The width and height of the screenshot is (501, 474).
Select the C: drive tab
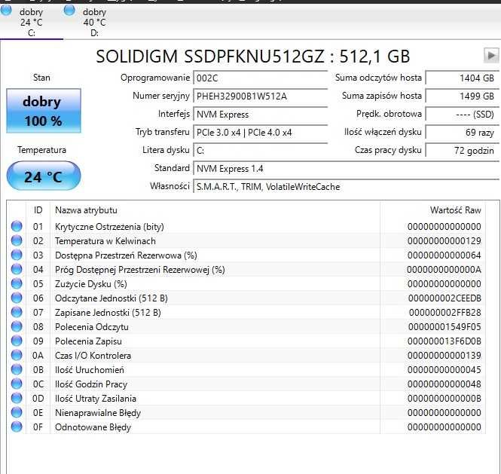tap(31, 23)
